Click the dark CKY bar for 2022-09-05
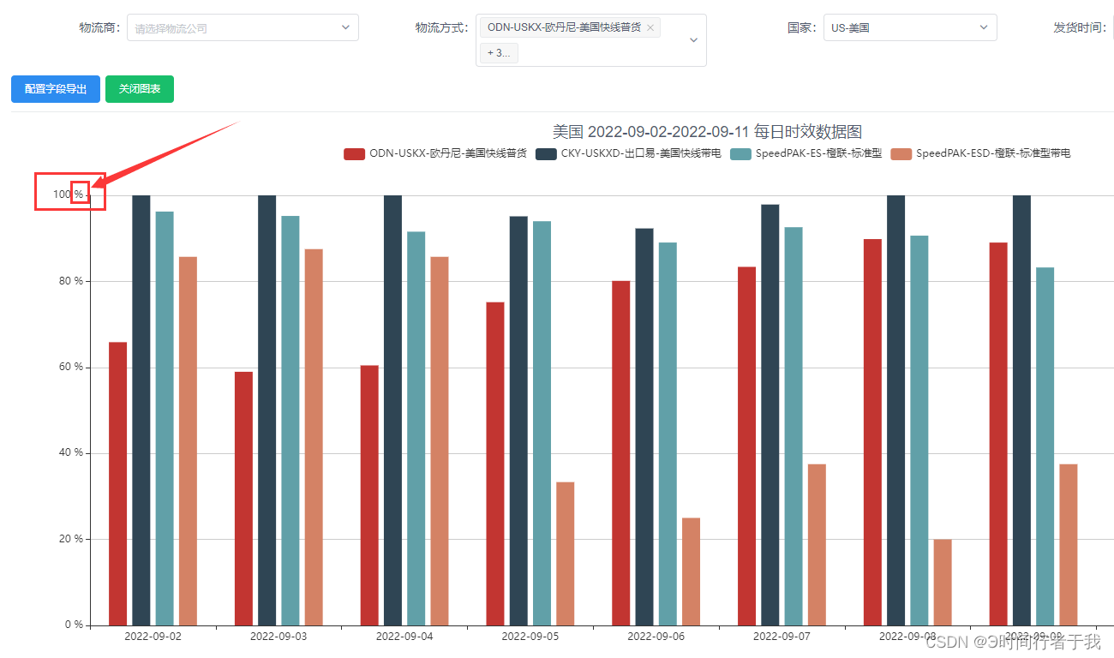 [518, 421]
